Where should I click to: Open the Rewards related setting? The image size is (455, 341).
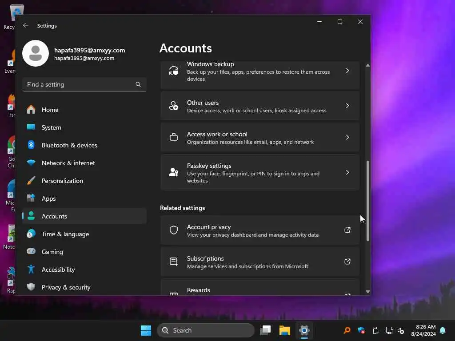coord(259,287)
